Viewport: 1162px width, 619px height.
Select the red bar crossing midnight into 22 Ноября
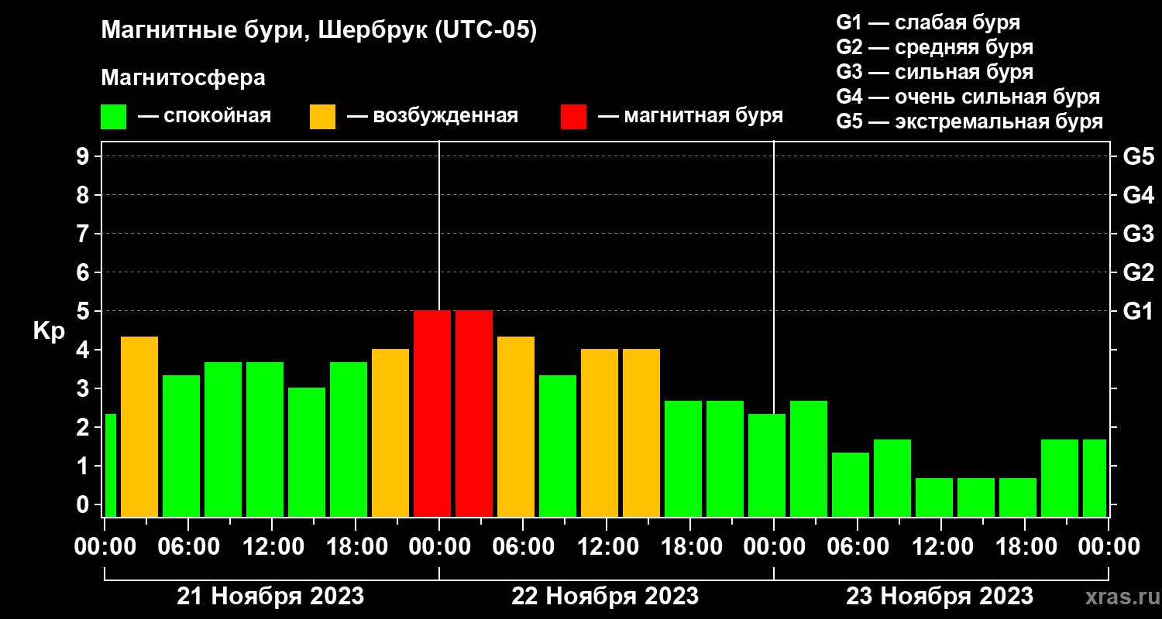point(432,414)
